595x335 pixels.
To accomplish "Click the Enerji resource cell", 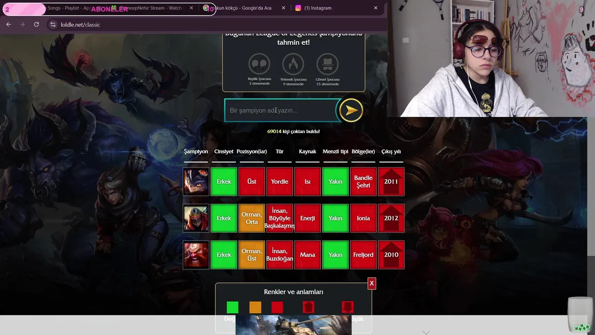I will pyautogui.click(x=307, y=218).
